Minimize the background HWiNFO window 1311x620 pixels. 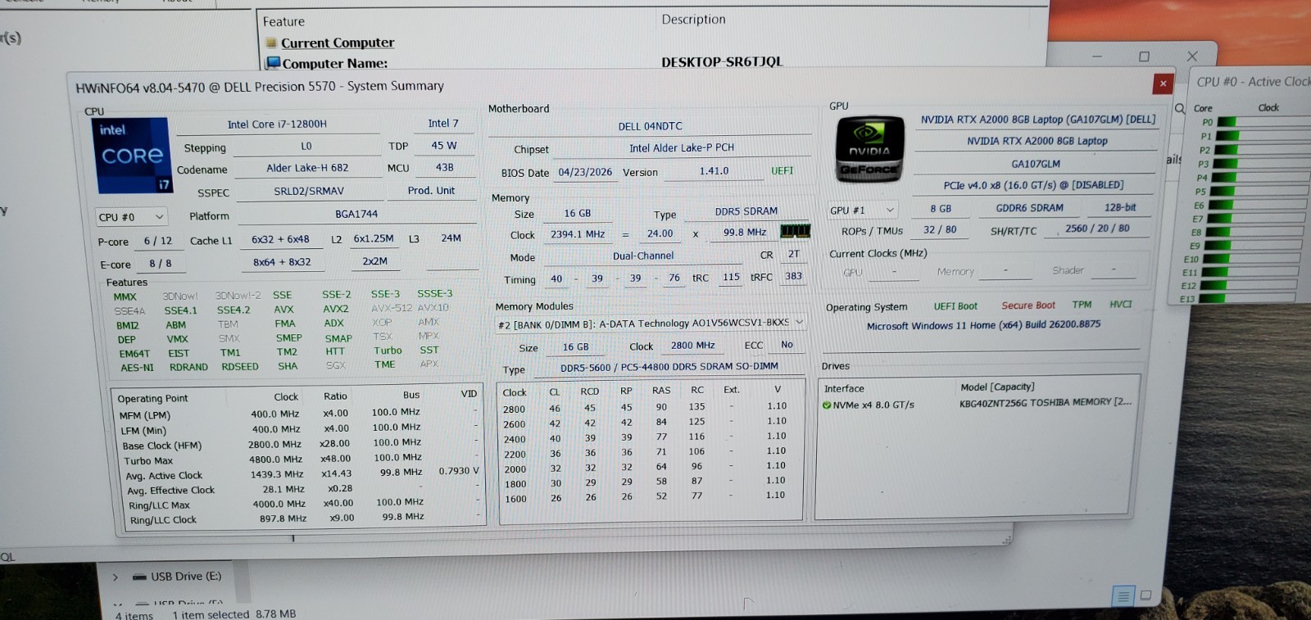pos(1096,57)
